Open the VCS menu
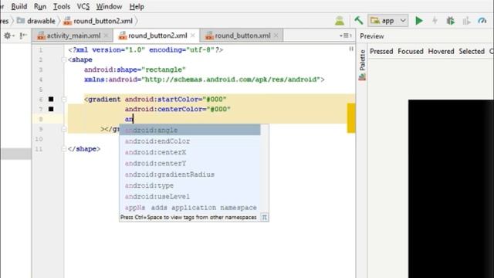494x278 pixels. tap(83, 6)
